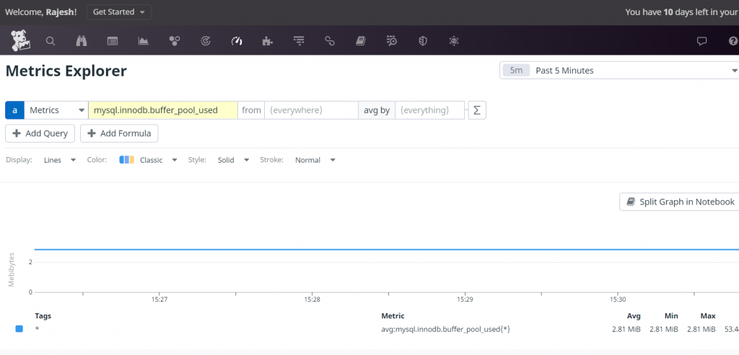The width and height of the screenshot is (739, 355).
Task: Open the Get Started dropdown
Action: pos(119,12)
